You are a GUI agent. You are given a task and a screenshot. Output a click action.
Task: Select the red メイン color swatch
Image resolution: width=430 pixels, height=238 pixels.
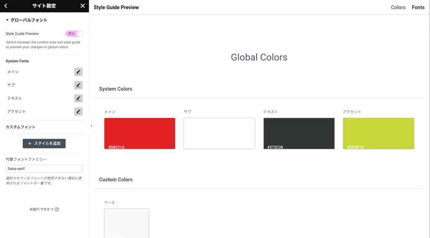click(139, 133)
